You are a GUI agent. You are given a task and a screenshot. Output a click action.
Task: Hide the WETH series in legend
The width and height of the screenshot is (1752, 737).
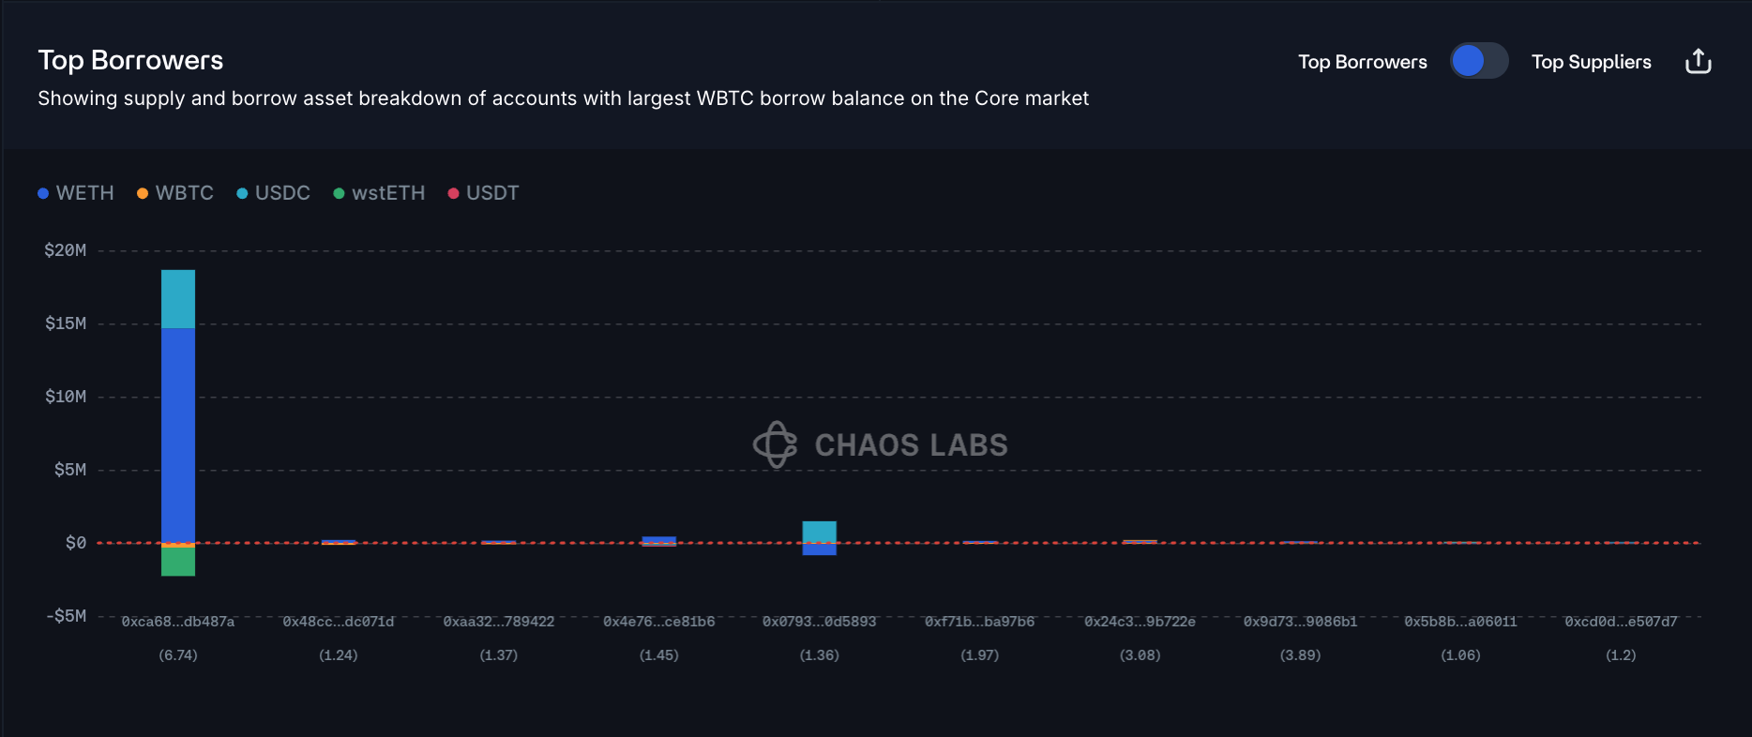pos(76,193)
